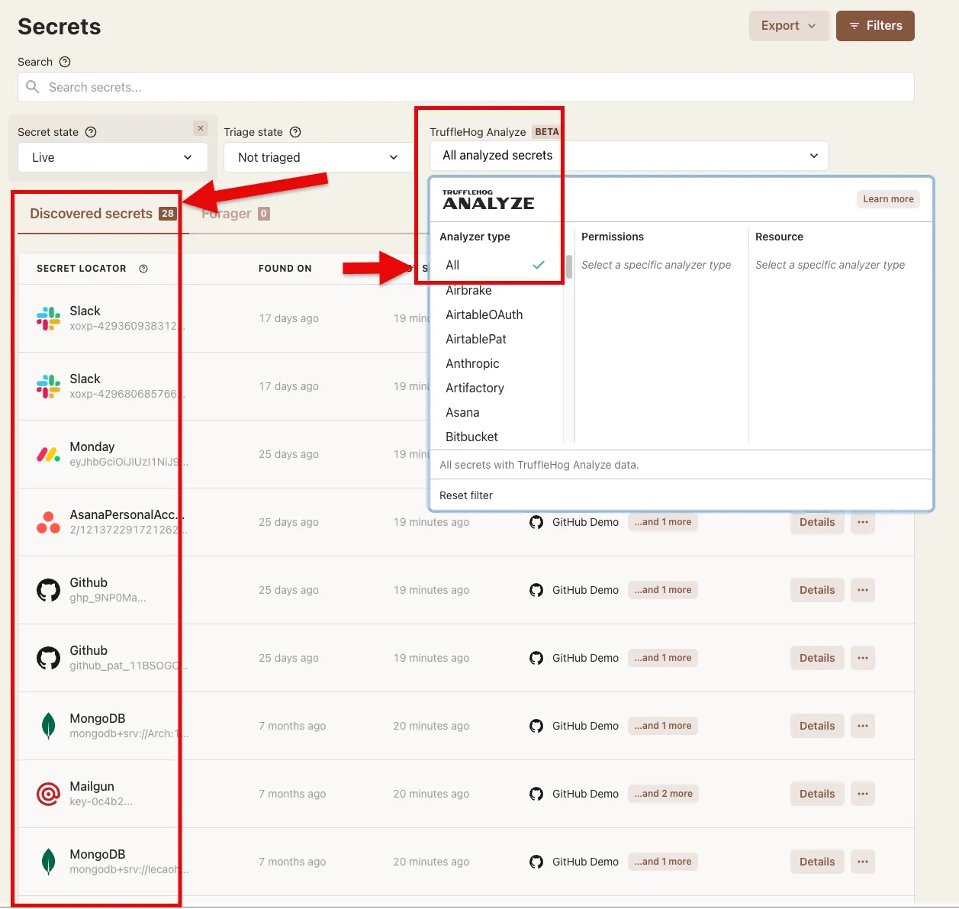
Task: Click the Triage state help icon
Action: [x=295, y=132]
